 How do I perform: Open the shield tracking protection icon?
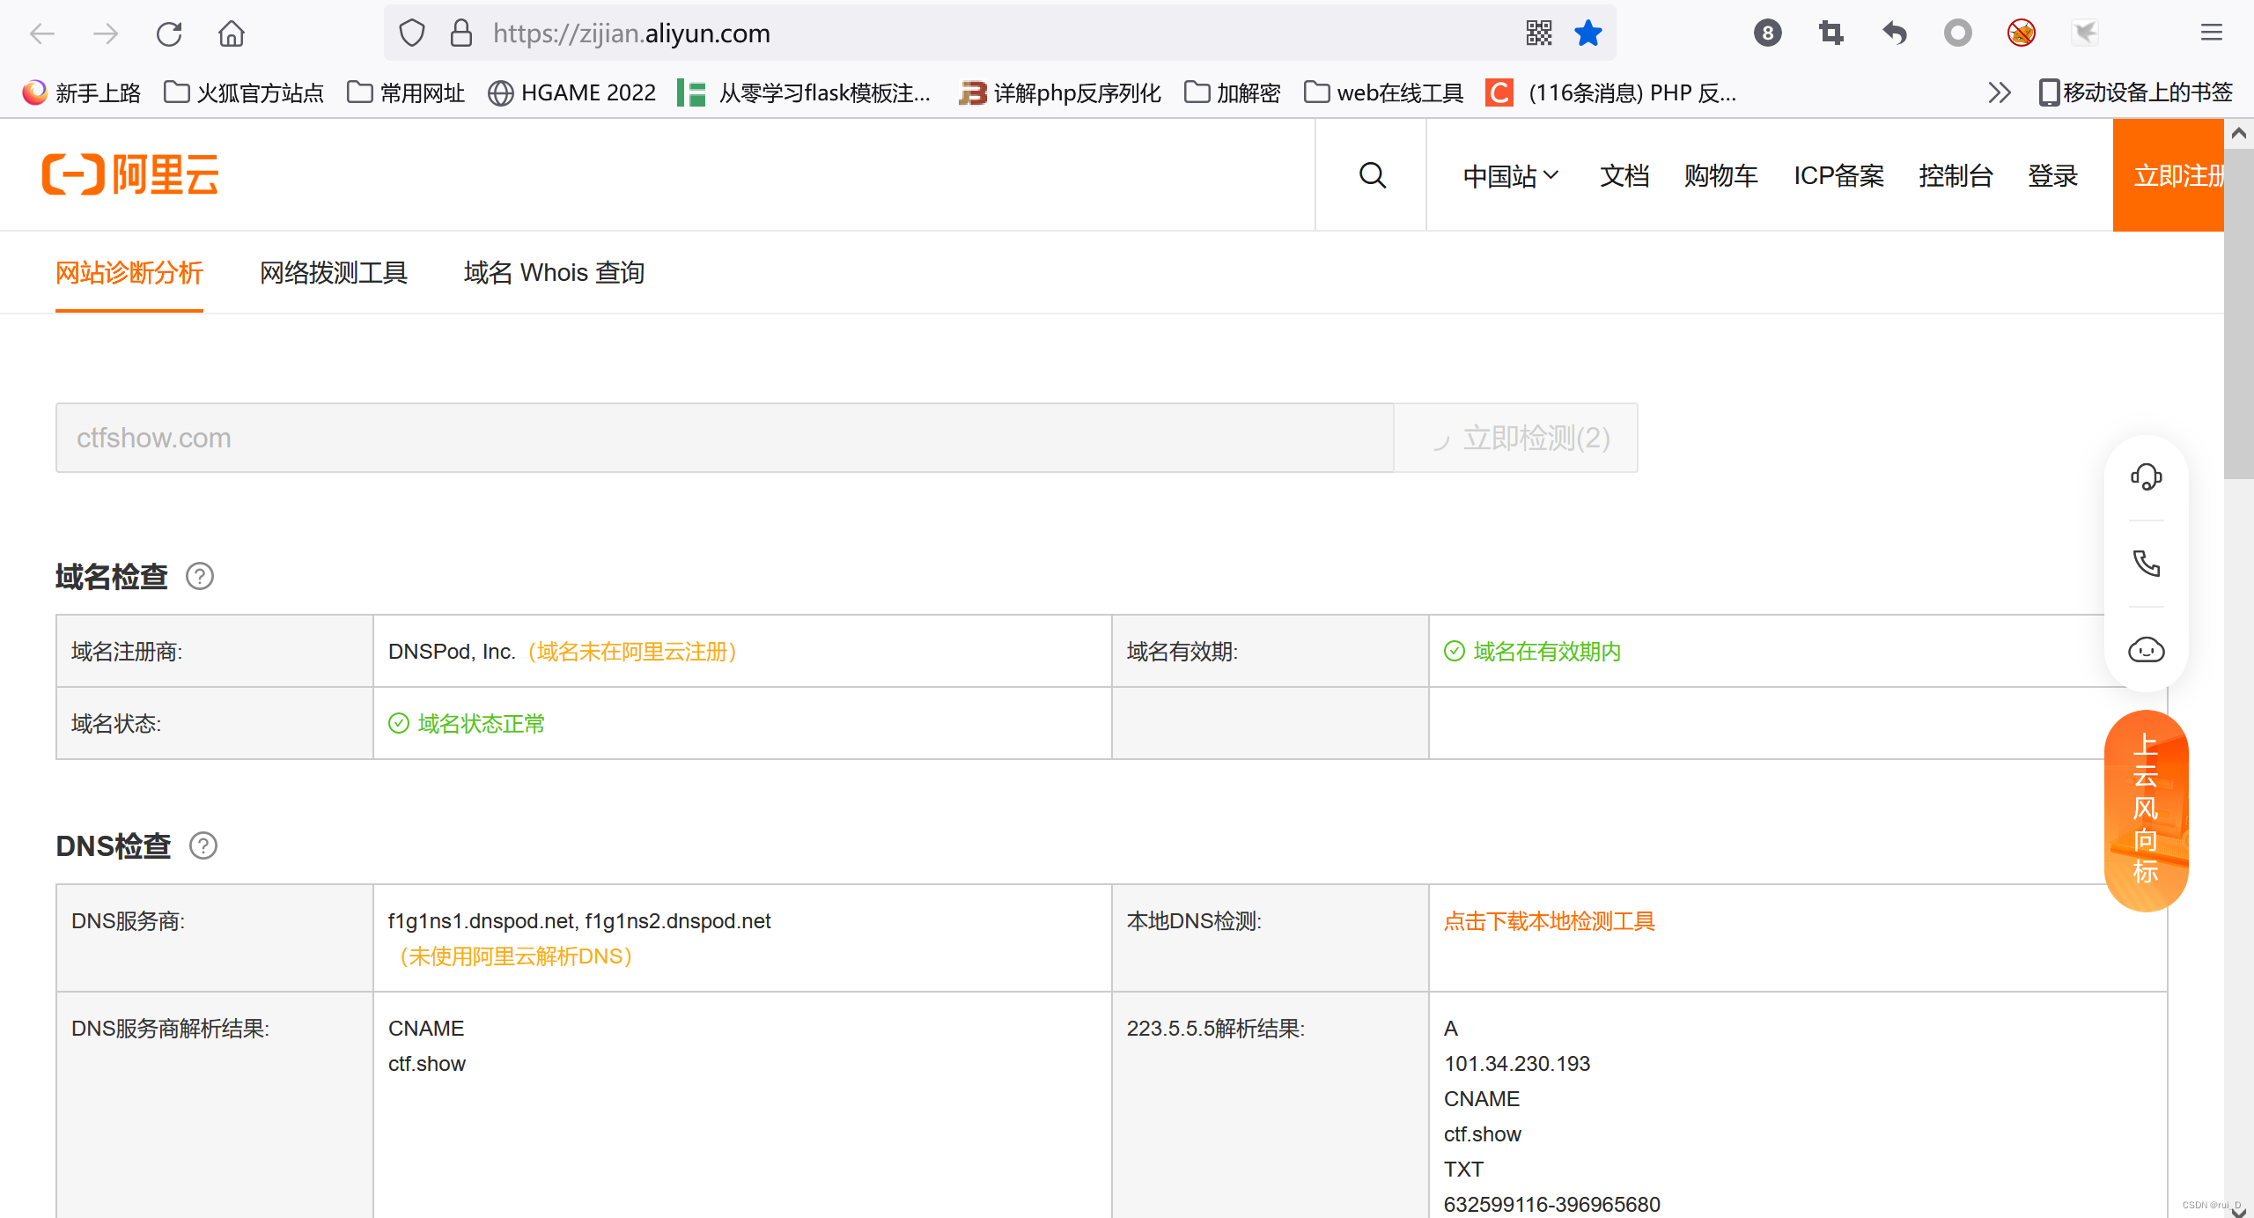coord(412,33)
